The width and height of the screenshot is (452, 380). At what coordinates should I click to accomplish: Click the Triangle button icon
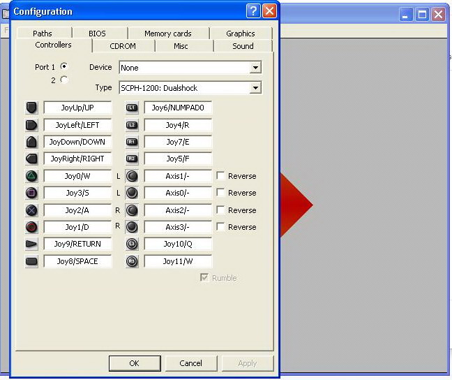tap(31, 176)
